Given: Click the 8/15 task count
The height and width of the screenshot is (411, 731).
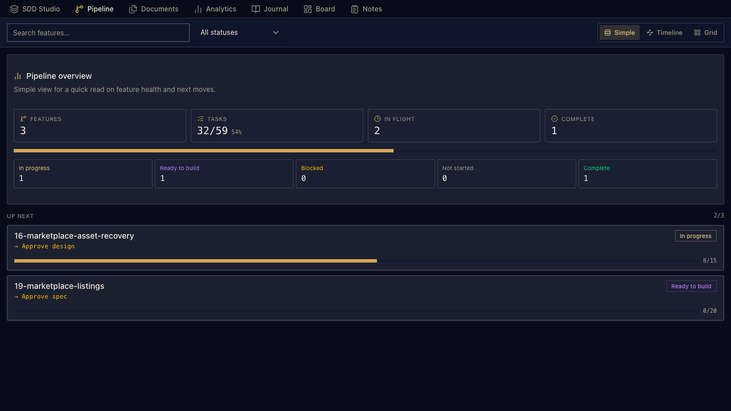Looking at the screenshot, I should click(x=710, y=261).
